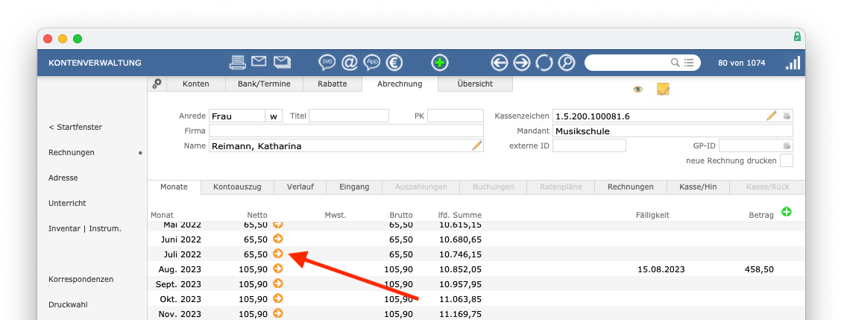Open Adresse in the left sidebar

coord(63,178)
